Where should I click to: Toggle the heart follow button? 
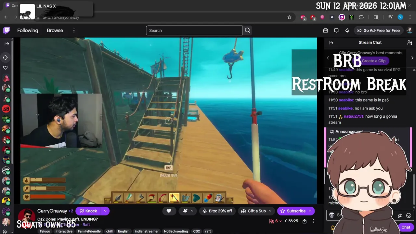(169, 211)
